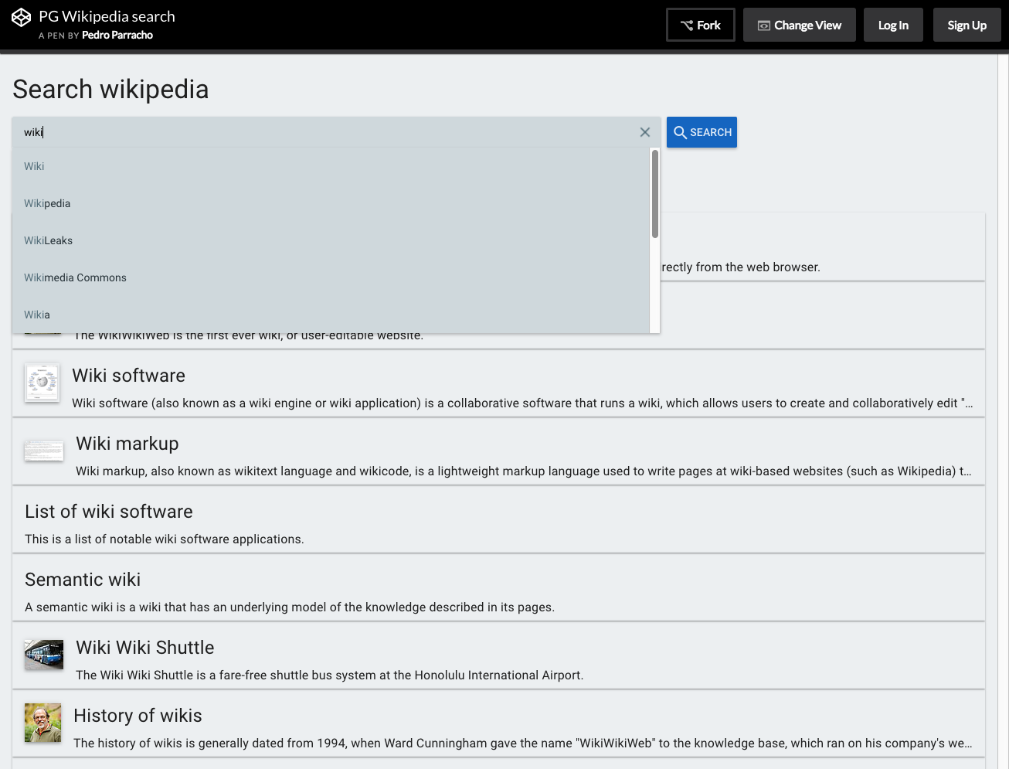Open the Change View options
1009x769 pixels.
tap(799, 26)
